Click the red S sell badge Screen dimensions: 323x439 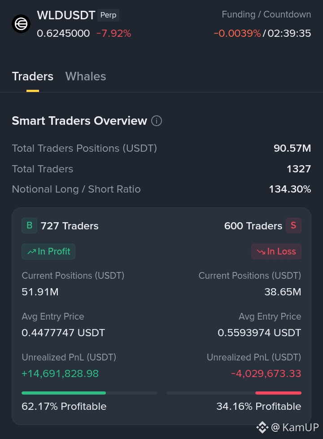[293, 225]
